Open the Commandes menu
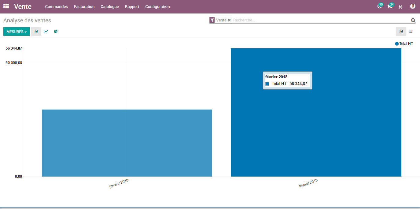The height and width of the screenshot is (209, 420). pos(57,7)
